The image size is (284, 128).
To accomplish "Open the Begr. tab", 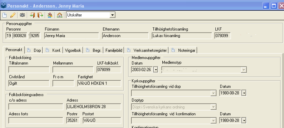I will point(93,50).
